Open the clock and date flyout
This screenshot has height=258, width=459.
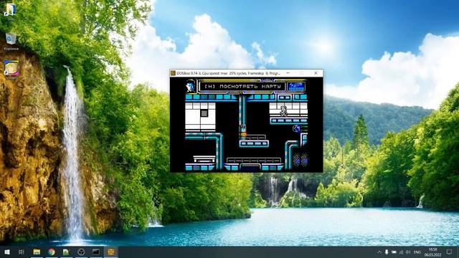pyautogui.click(x=432, y=252)
